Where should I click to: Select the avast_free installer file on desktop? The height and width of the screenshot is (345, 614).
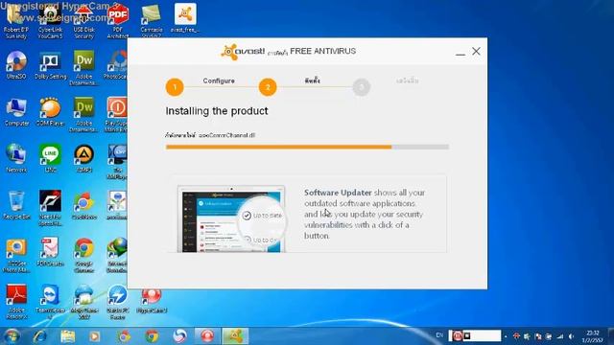(x=185, y=18)
